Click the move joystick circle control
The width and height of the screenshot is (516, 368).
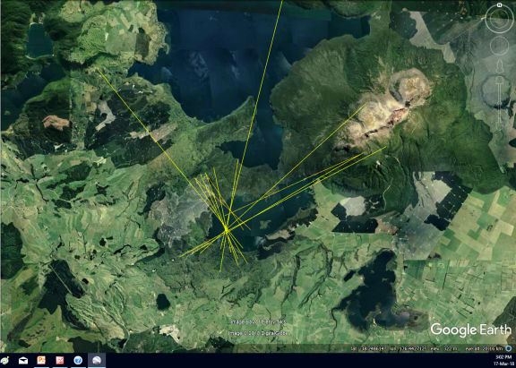(499, 46)
